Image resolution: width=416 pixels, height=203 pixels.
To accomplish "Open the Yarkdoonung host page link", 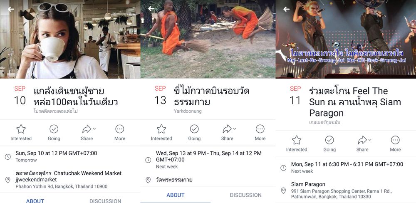I will 188,111.
